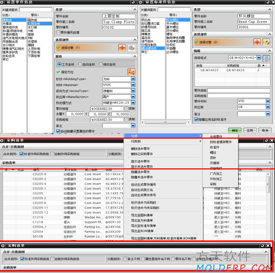This screenshot has height=273, width=275.
Task: Enable the 零件编号自增 checkbox
Action: coord(58,32)
